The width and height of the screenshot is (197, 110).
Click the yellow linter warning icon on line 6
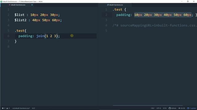click(72, 36)
